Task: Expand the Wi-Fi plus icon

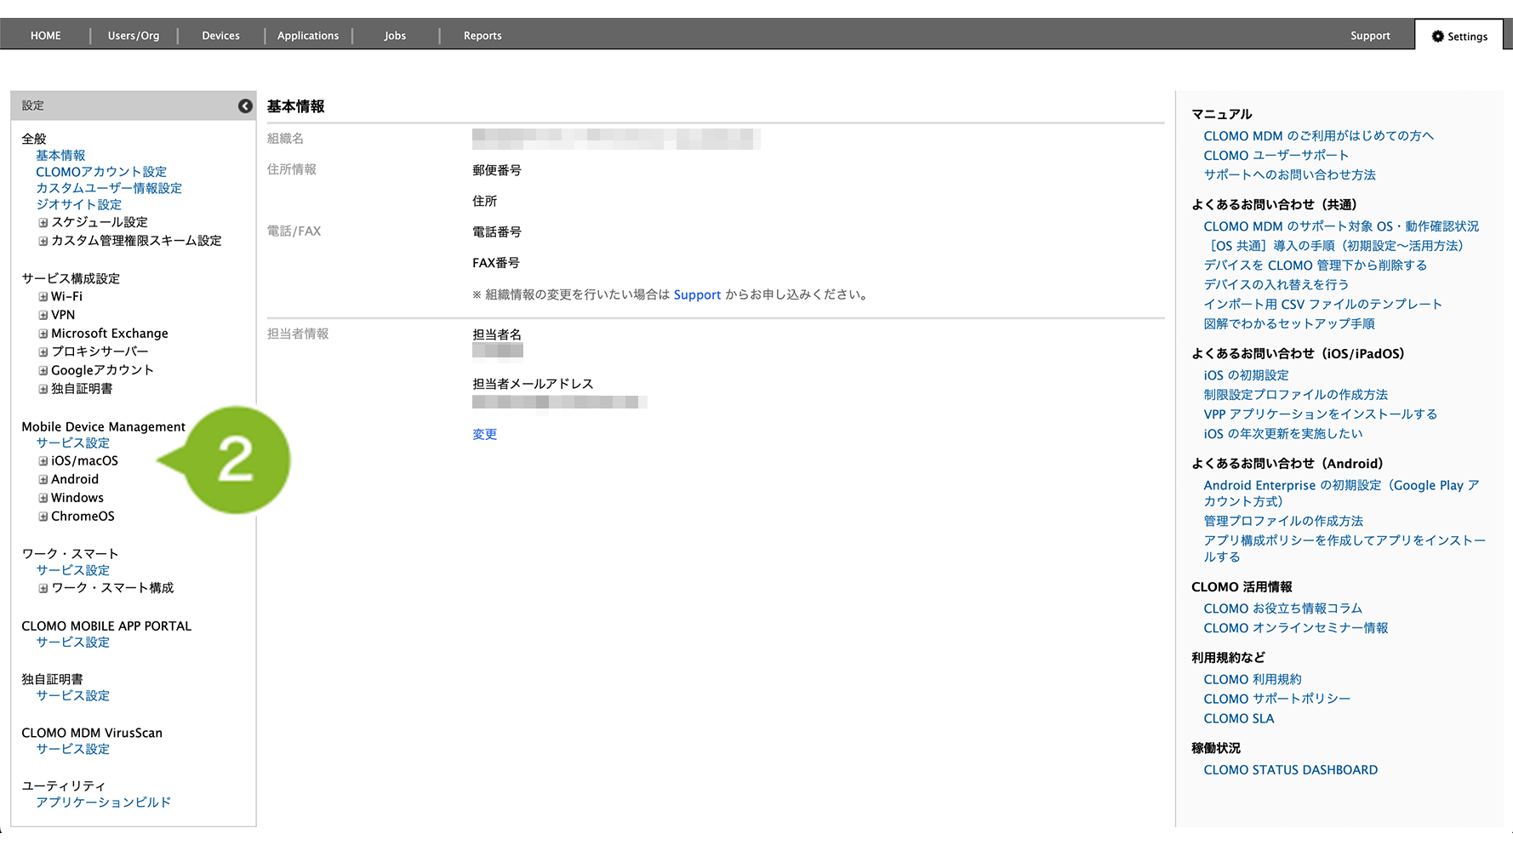Action: pos(43,297)
